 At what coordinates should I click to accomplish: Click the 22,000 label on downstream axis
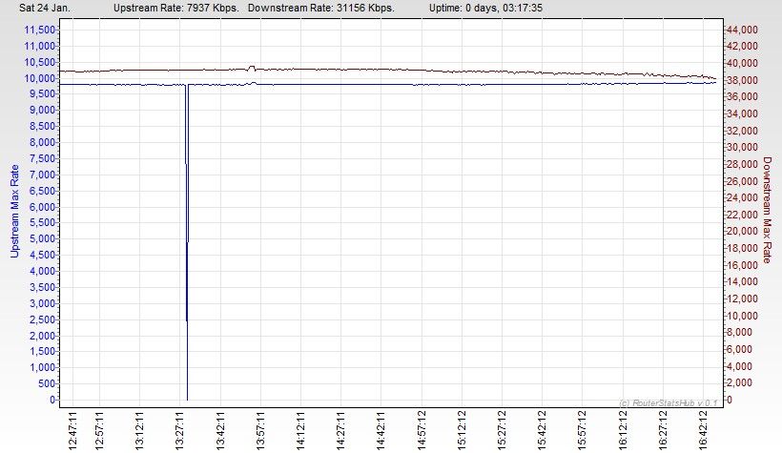pyautogui.click(x=742, y=215)
